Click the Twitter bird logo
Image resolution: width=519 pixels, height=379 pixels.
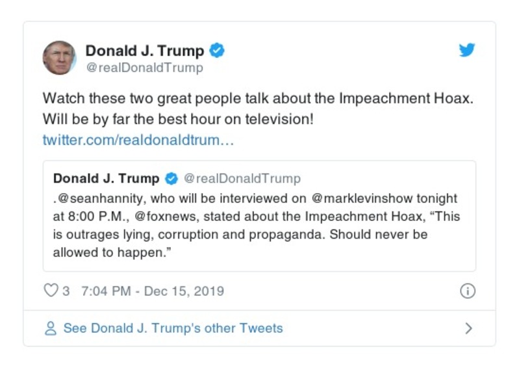tap(467, 50)
